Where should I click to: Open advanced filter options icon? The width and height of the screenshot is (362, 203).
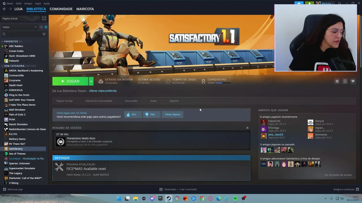click(44, 34)
